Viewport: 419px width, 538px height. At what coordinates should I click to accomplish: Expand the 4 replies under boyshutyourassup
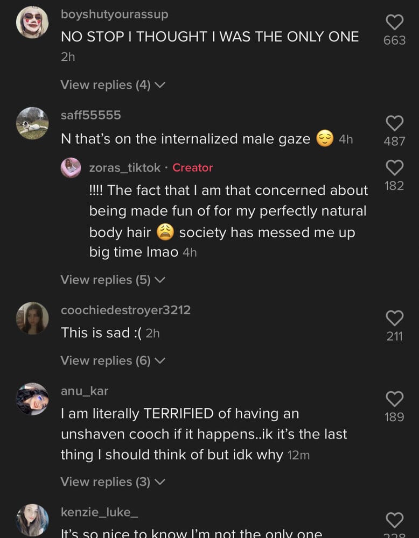pyautogui.click(x=112, y=85)
